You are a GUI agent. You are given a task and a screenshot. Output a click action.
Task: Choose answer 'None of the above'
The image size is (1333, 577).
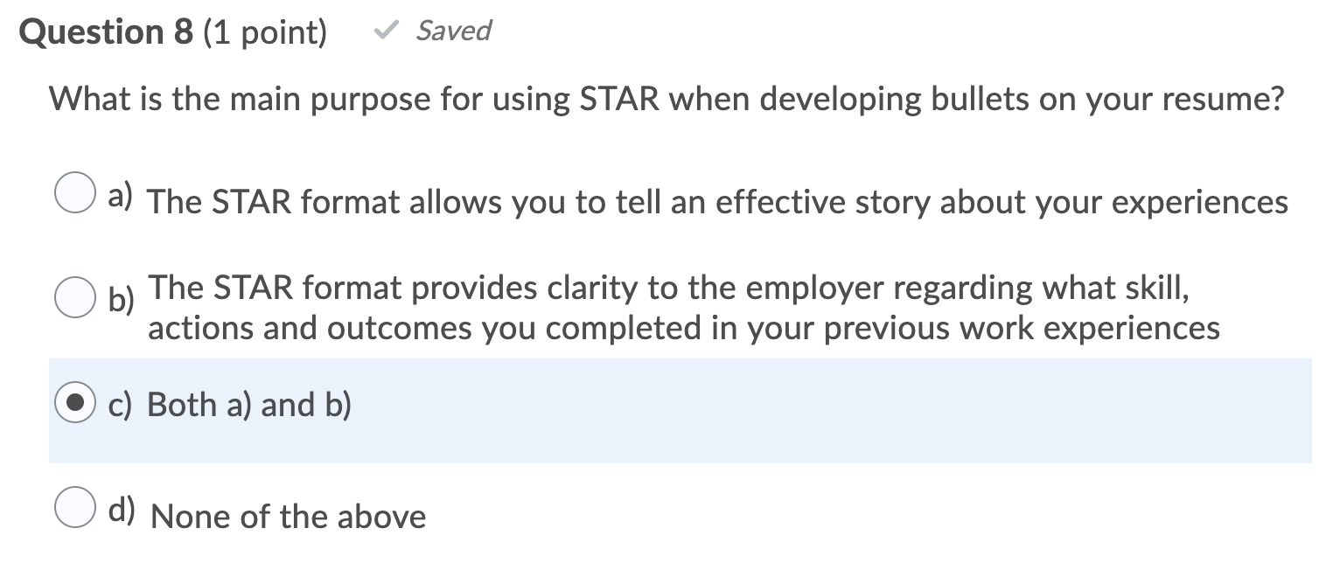287,516
